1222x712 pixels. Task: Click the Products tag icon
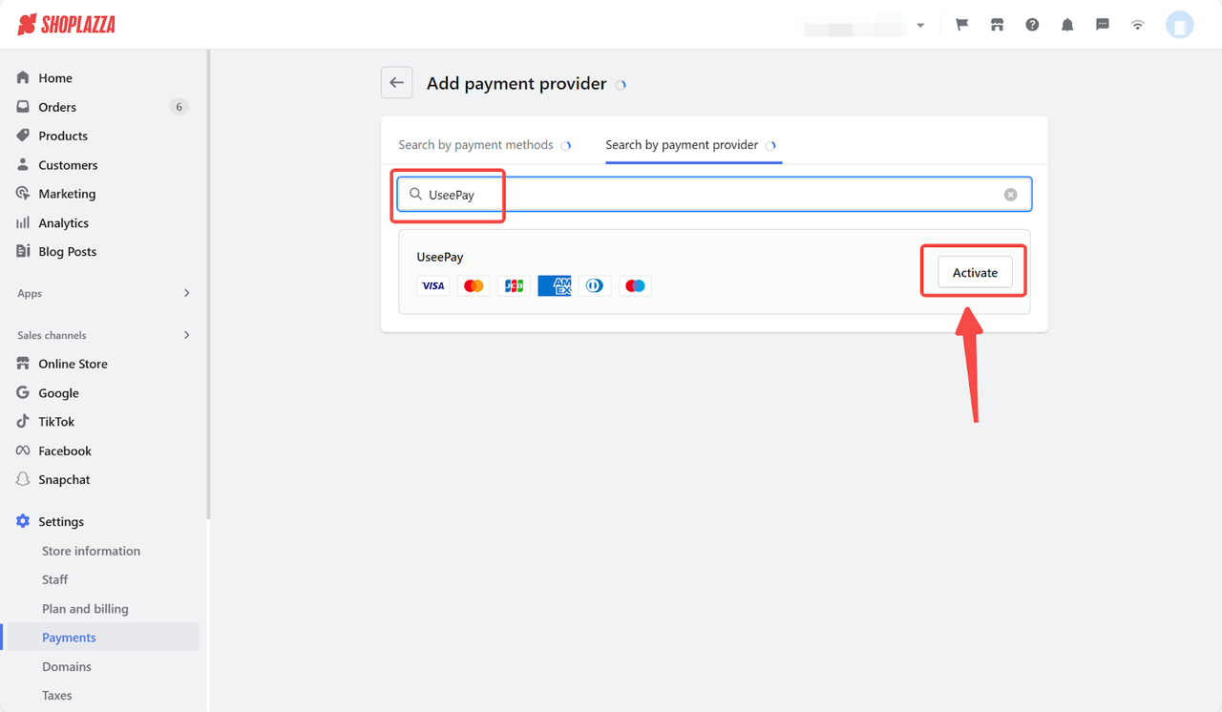coord(23,136)
